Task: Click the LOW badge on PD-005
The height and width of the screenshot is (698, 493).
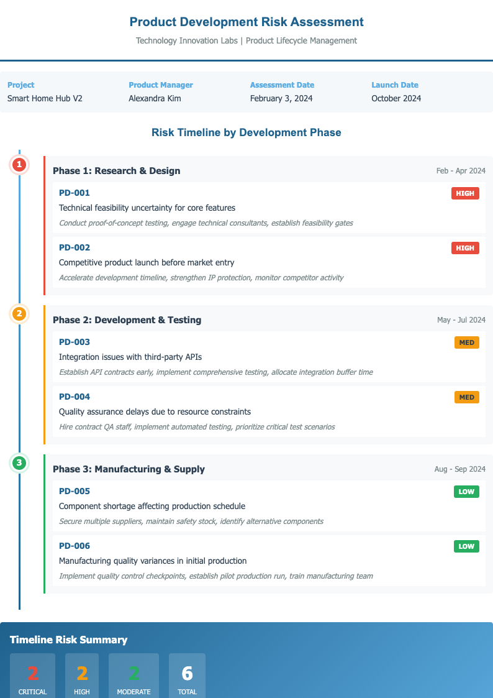Action: 466,492
